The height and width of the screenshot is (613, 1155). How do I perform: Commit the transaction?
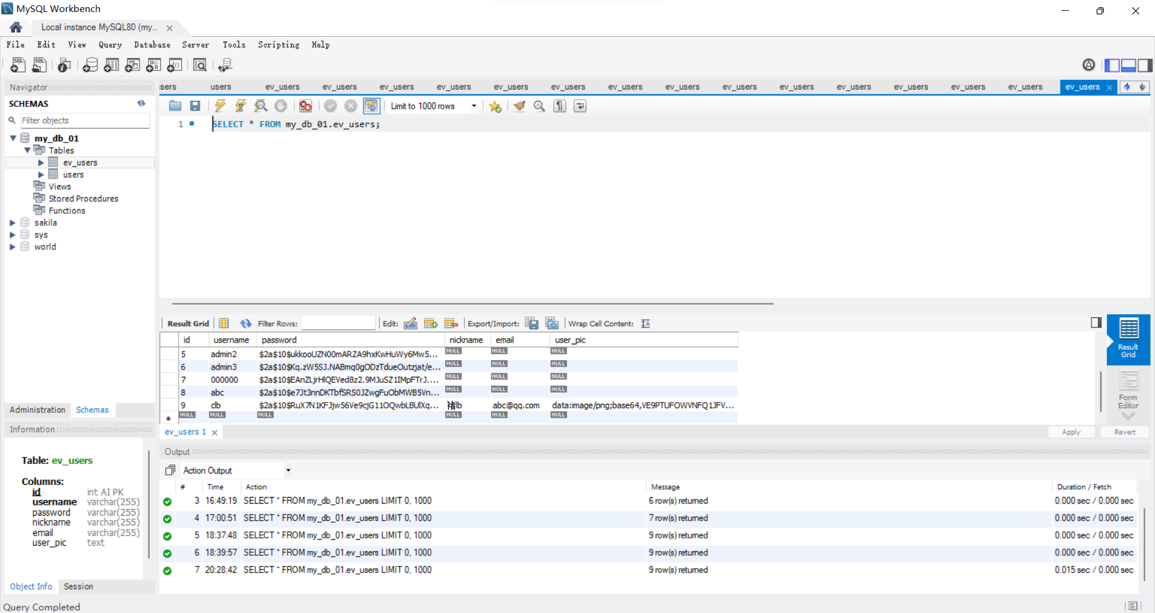[330, 106]
